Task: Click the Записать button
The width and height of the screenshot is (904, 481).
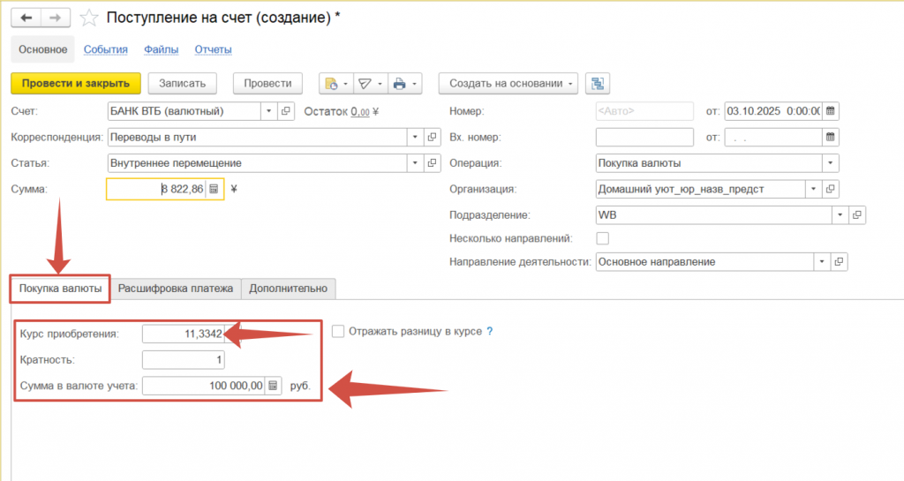Action: pyautogui.click(x=182, y=83)
